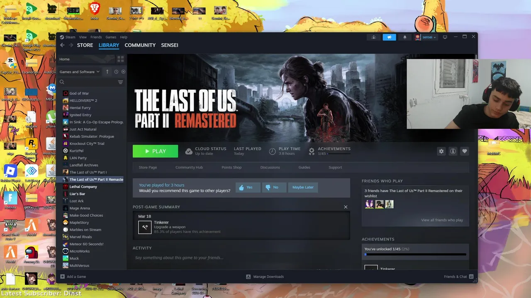Switch to the STORE tab
Viewport: 531px width, 298px height.
(85, 45)
